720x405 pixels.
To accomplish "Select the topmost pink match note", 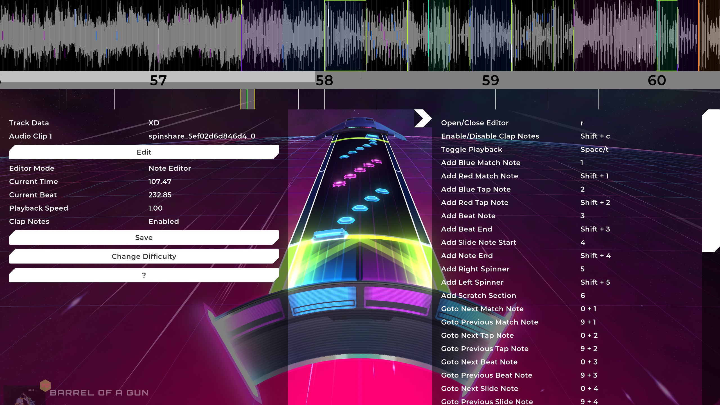I will 376,161.
